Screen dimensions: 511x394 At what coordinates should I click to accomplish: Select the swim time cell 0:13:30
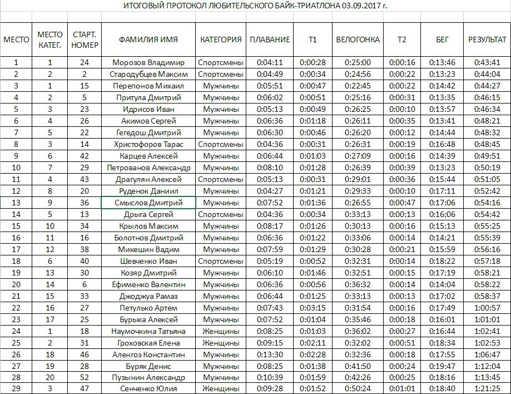[270, 354]
